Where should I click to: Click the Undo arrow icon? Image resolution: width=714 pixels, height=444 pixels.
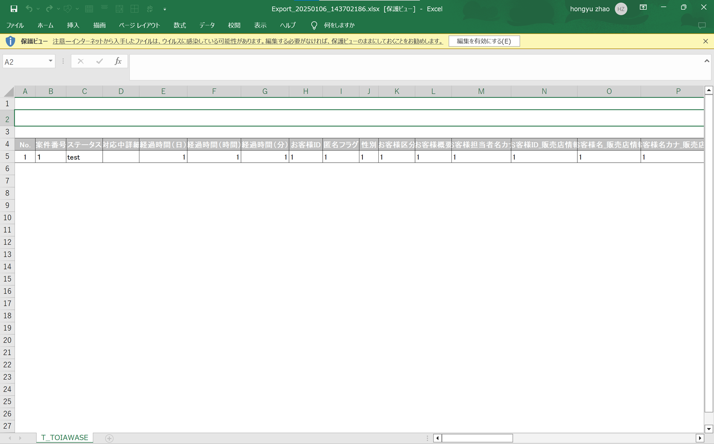click(29, 9)
